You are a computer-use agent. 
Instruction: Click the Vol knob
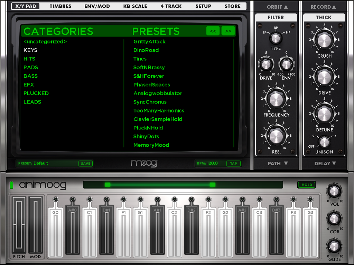[x=334, y=191]
